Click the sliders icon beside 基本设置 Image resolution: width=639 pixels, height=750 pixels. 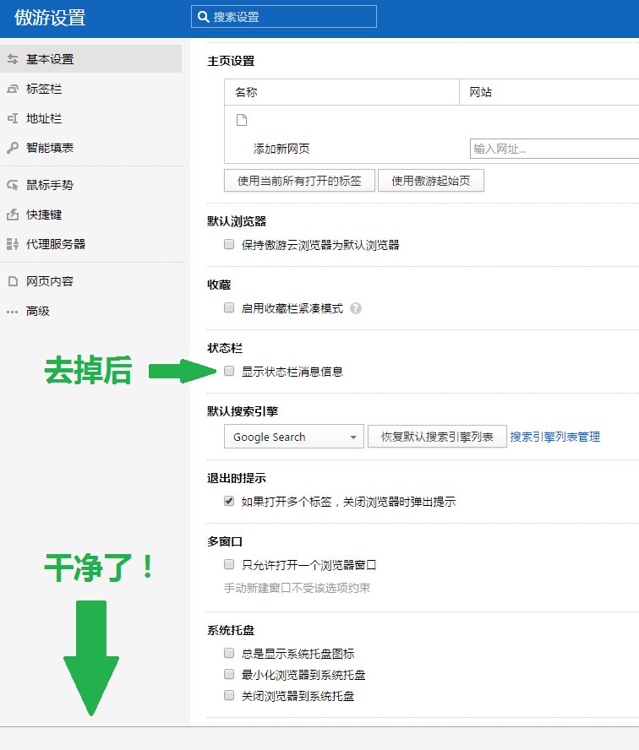pyautogui.click(x=13, y=59)
